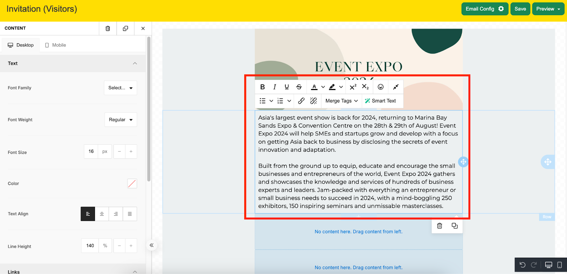Click the Font Size input field showing 16
The image size is (567, 274).
click(91, 152)
